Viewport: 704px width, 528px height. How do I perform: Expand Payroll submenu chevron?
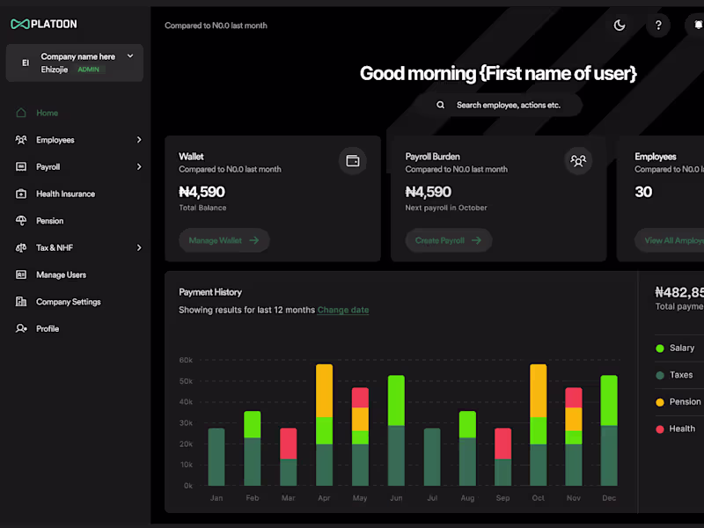tap(139, 166)
